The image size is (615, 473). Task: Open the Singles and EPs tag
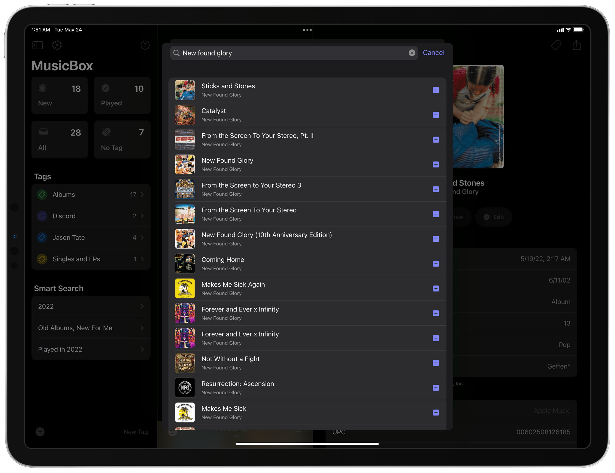(91, 259)
